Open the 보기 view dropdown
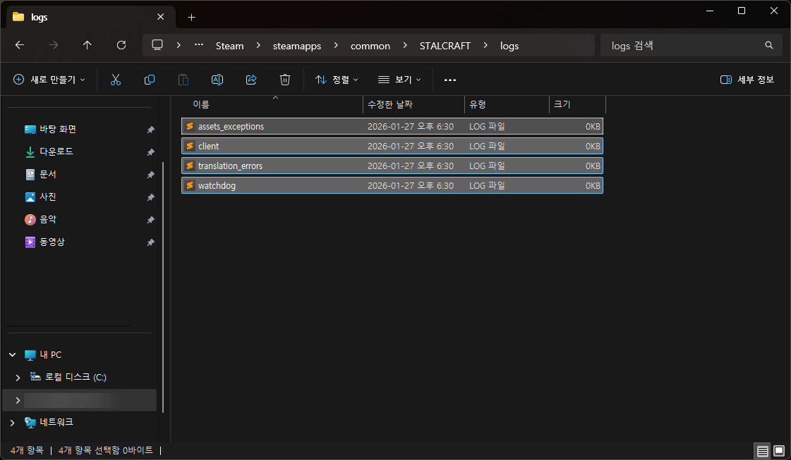This screenshot has width=791, height=460. (x=399, y=80)
